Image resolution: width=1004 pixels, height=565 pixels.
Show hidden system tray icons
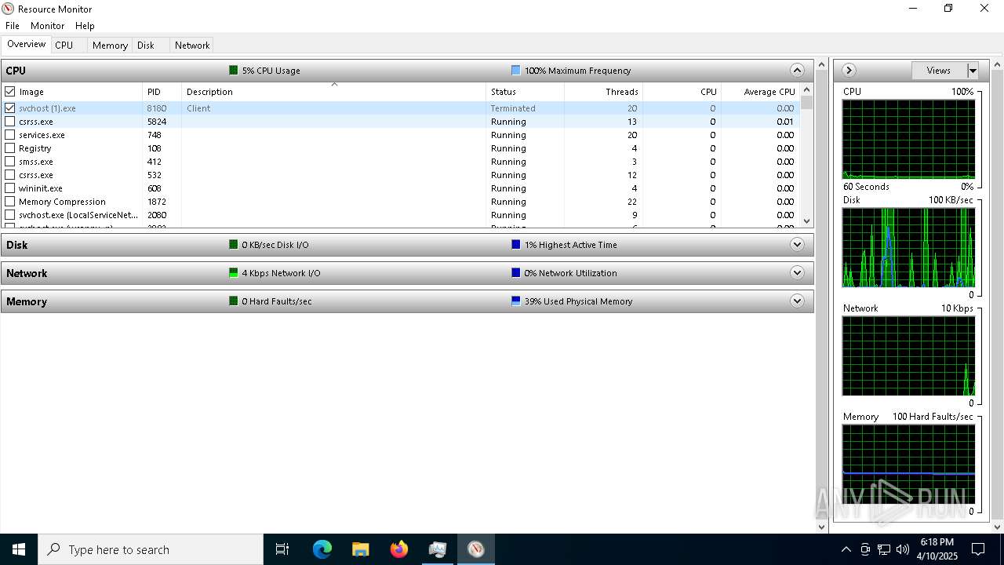(846, 549)
